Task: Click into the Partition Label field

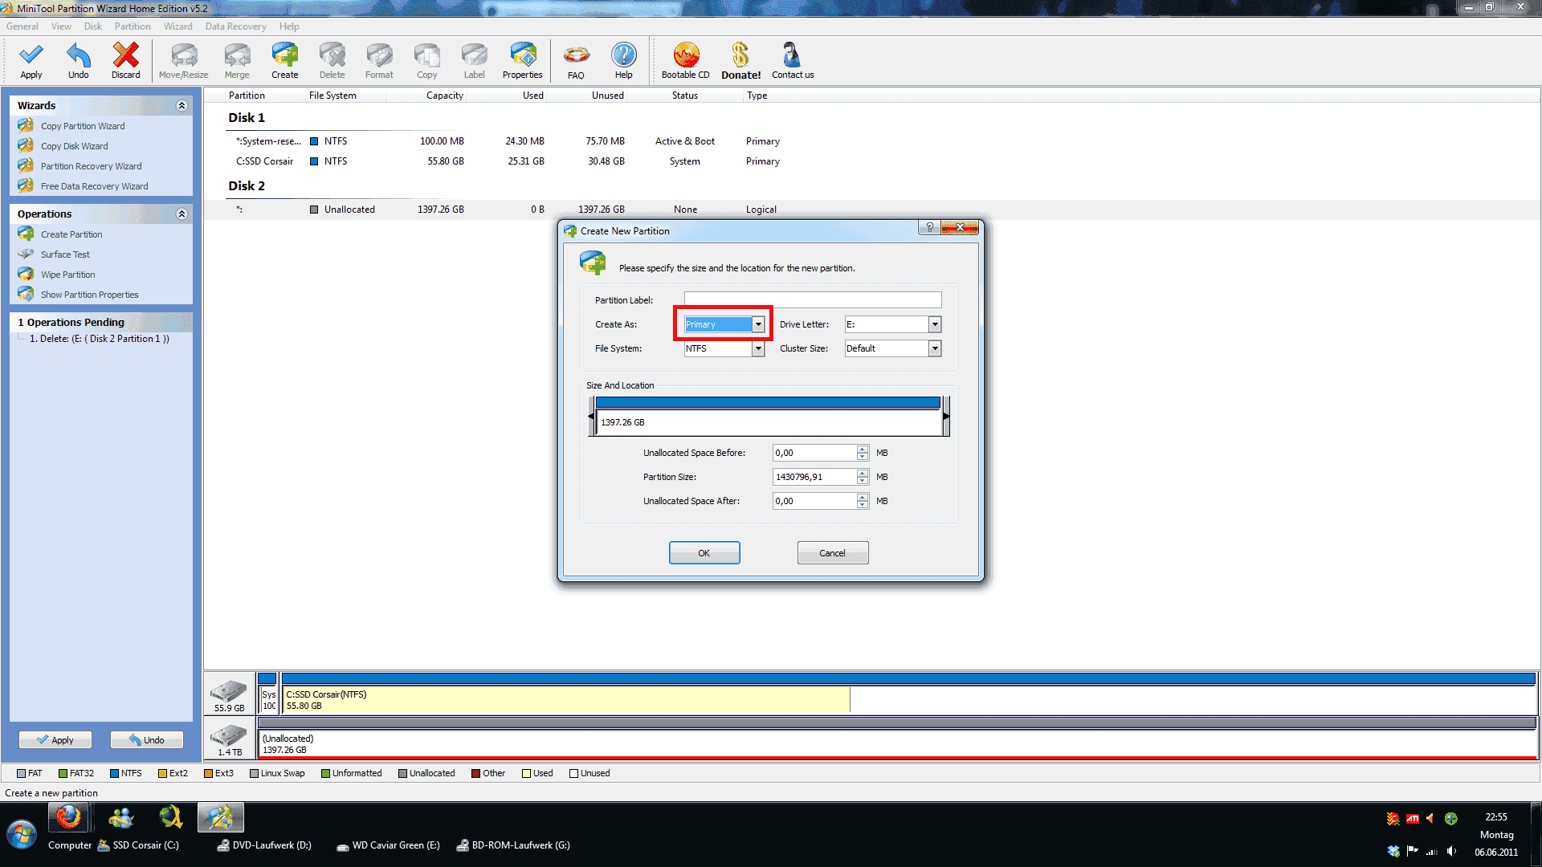Action: point(813,300)
